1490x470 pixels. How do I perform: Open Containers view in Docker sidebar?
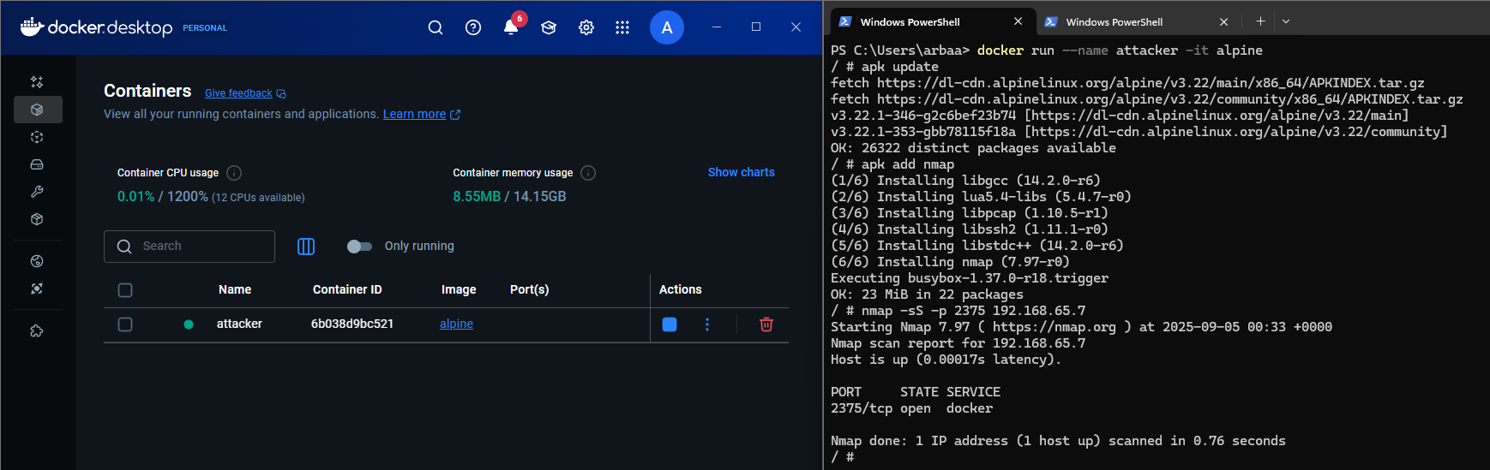pyautogui.click(x=37, y=110)
